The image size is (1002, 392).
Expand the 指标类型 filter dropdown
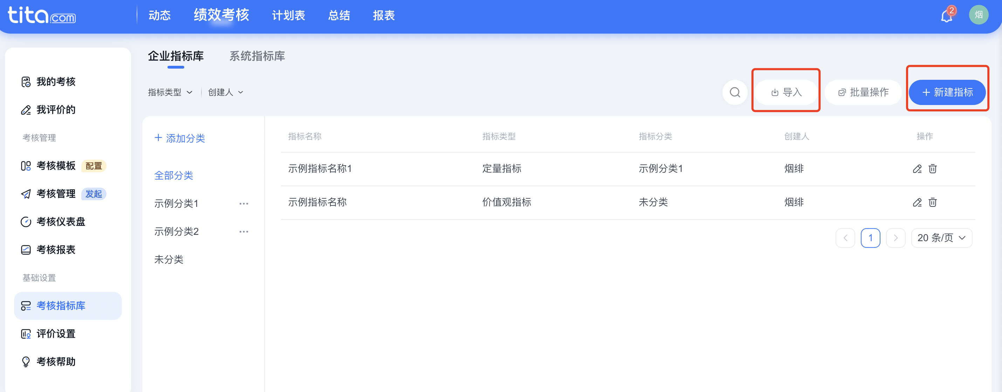coord(170,92)
